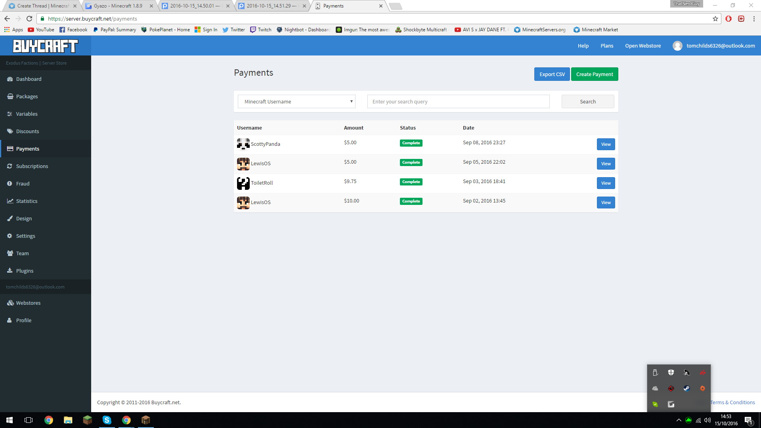Image resolution: width=761 pixels, height=428 pixels.
Task: Click the Subscriptions refresh icon
Action: (x=10, y=166)
